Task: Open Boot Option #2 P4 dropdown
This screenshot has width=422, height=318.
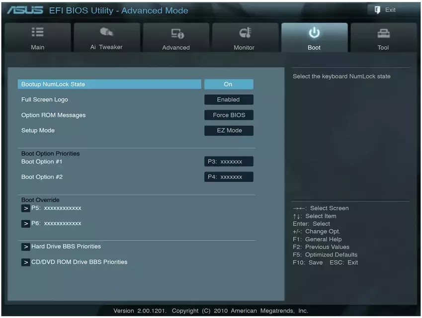Action: point(229,177)
